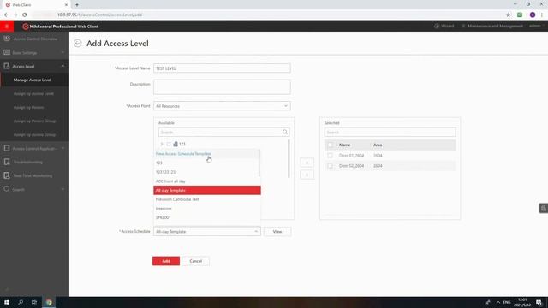Click the browser back arrow
Viewport: 548px width, 308px height.
(6, 15)
